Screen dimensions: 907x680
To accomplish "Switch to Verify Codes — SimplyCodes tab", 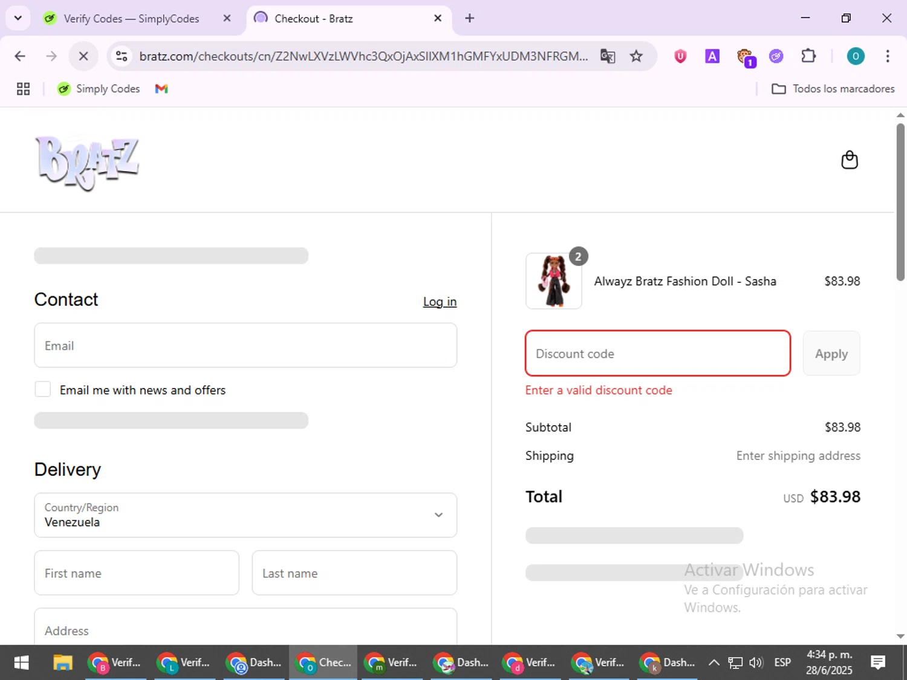I will tap(132, 19).
